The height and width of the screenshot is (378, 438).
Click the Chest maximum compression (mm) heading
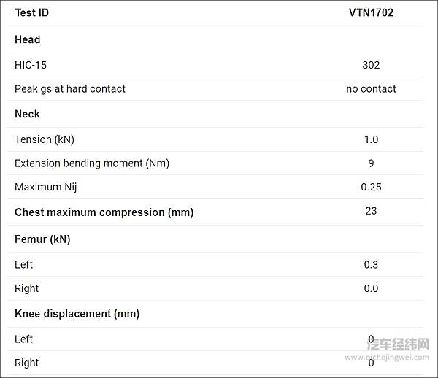coord(104,212)
